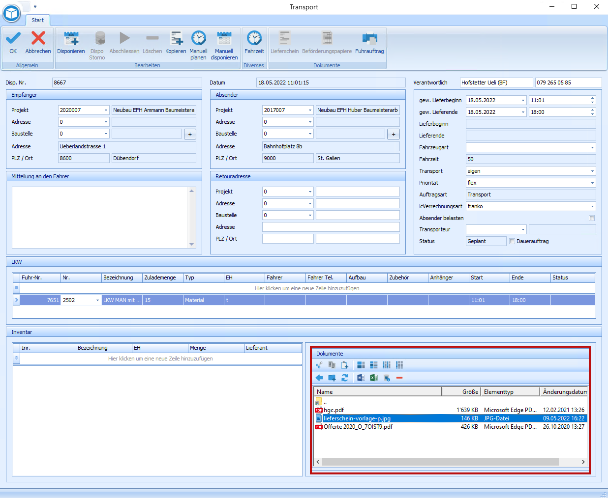The image size is (608, 498).
Task: Refresh the Dokumente file list
Action: [345, 378]
